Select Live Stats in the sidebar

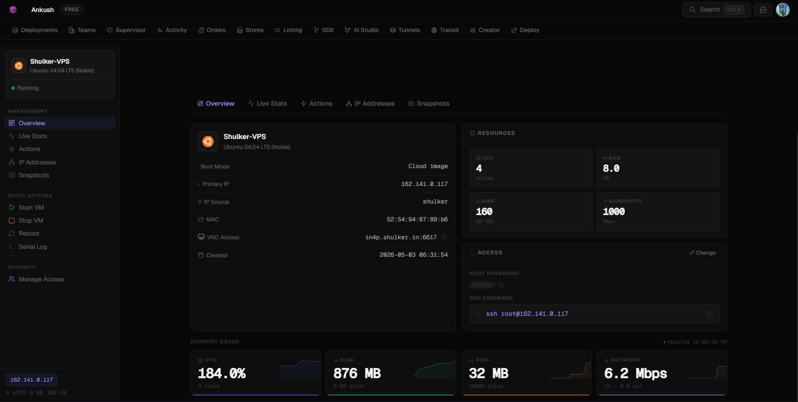59,136
